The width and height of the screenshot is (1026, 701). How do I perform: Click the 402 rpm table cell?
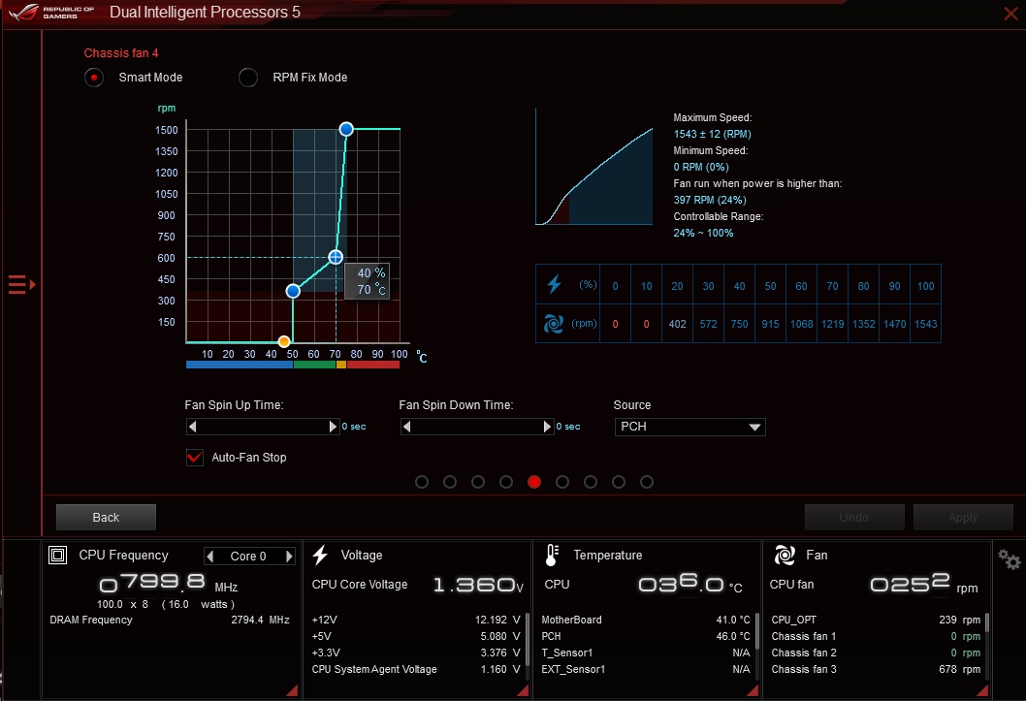click(677, 324)
